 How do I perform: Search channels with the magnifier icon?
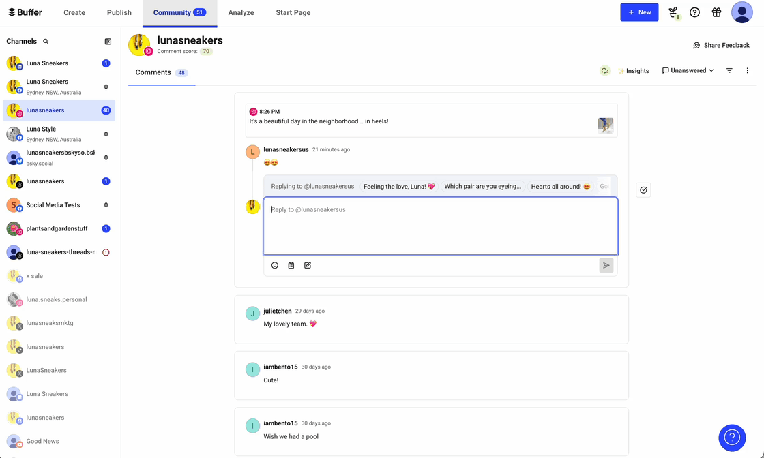(x=46, y=42)
